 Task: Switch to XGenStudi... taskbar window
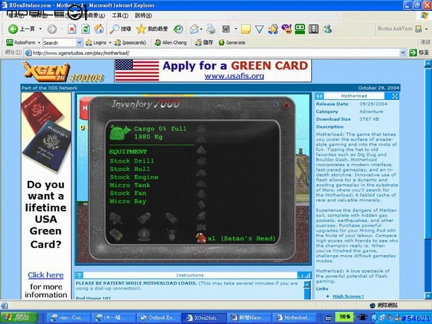[x=204, y=318]
